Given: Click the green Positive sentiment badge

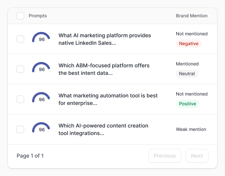Looking at the screenshot, I should point(188,104).
